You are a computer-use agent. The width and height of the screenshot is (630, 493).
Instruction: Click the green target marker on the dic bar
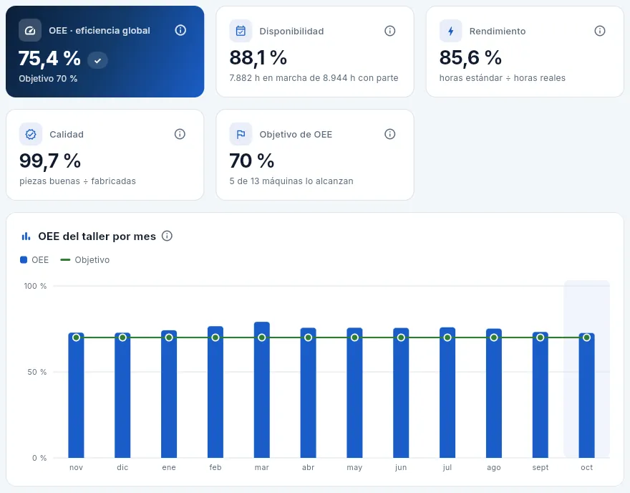[122, 338]
